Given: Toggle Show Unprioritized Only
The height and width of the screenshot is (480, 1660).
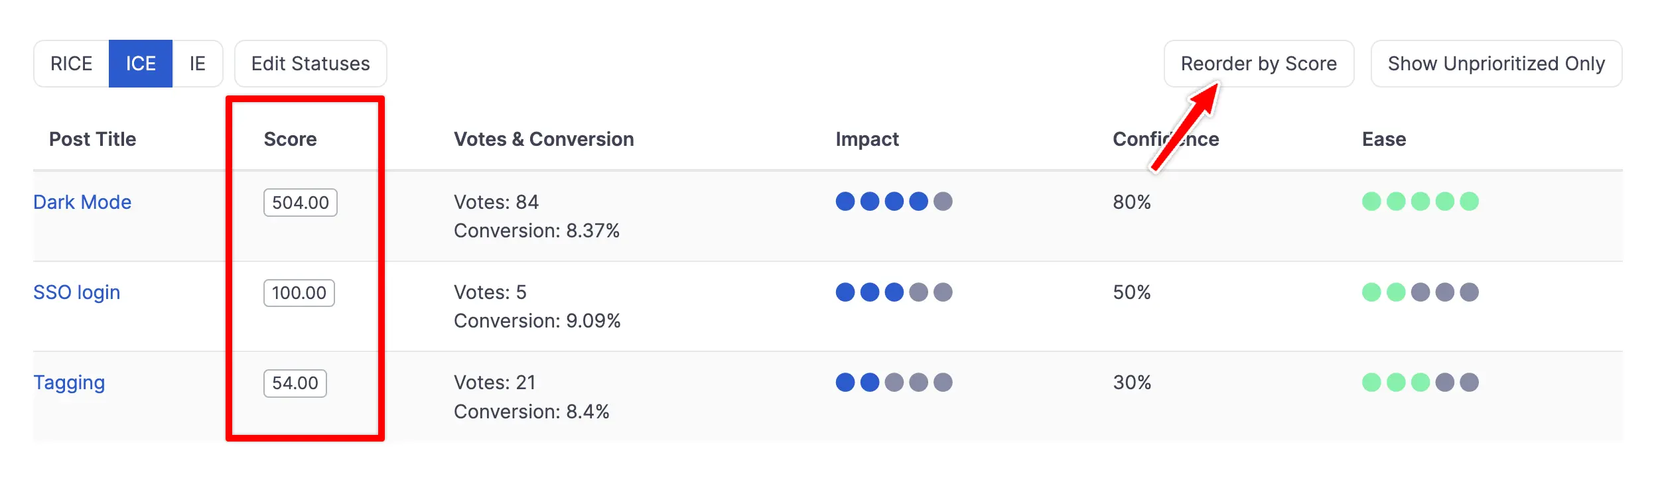Looking at the screenshot, I should pos(1496,64).
